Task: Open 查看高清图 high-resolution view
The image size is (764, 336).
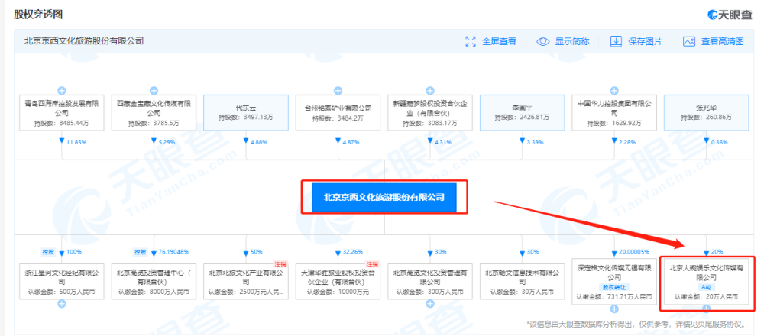Action: click(x=722, y=41)
